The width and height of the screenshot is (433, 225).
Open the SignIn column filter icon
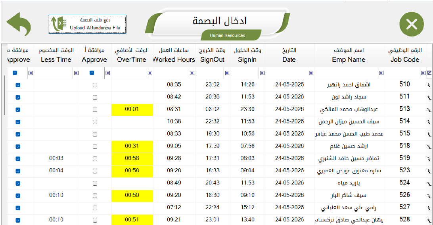262,73
